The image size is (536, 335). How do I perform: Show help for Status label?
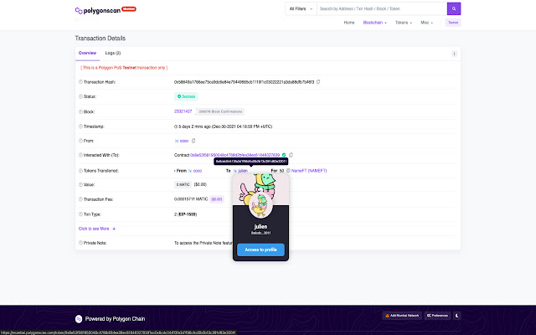80,96
